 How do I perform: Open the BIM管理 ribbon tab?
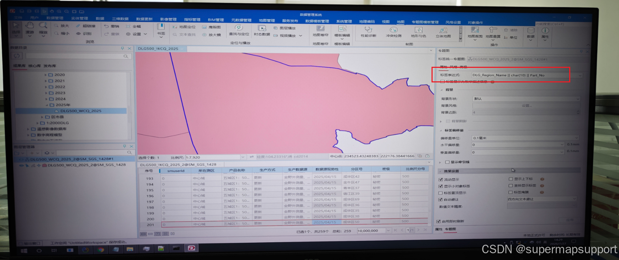(216, 20)
